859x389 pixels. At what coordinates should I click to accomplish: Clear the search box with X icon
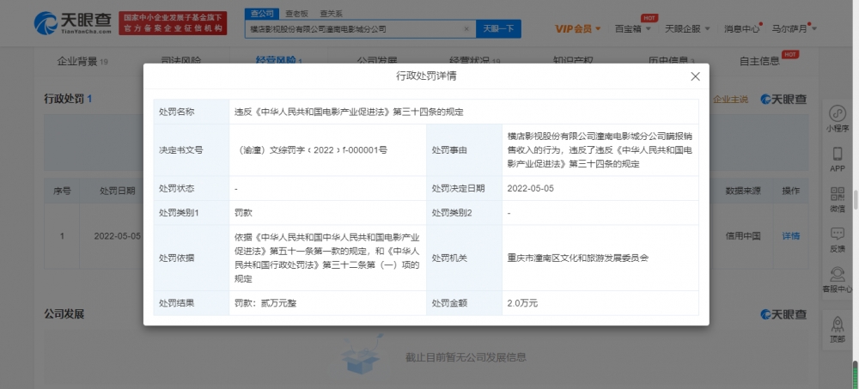[x=466, y=28]
